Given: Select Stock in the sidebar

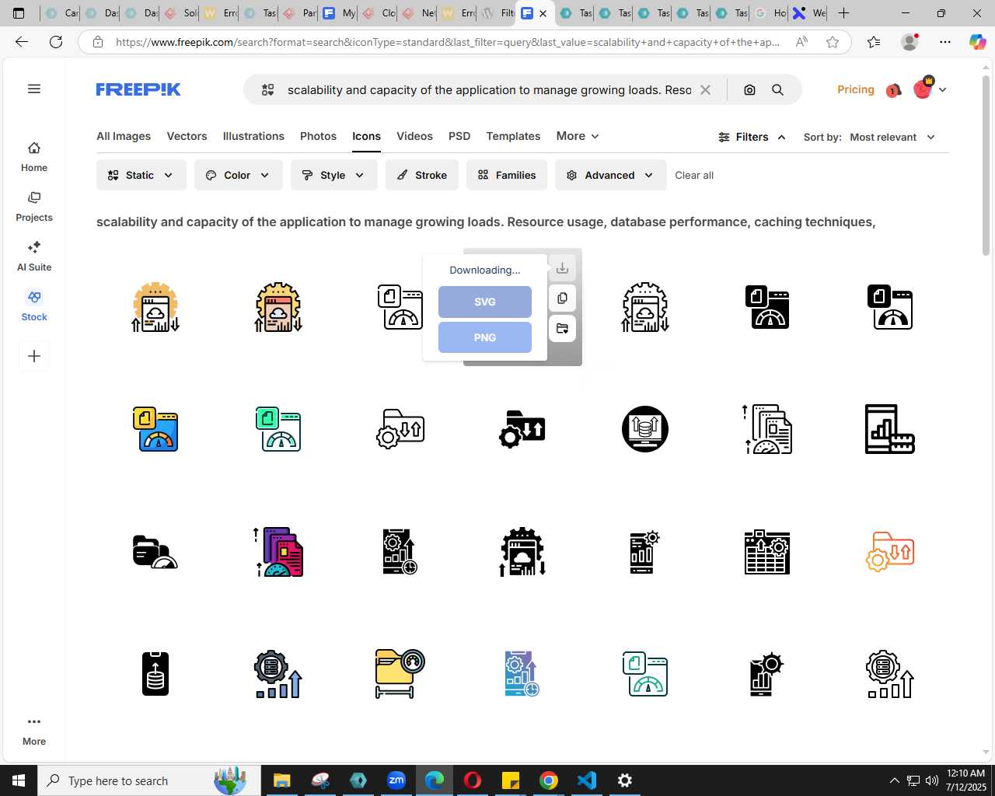Looking at the screenshot, I should click(34, 306).
